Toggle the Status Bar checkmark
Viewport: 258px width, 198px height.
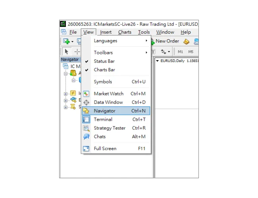point(104,61)
